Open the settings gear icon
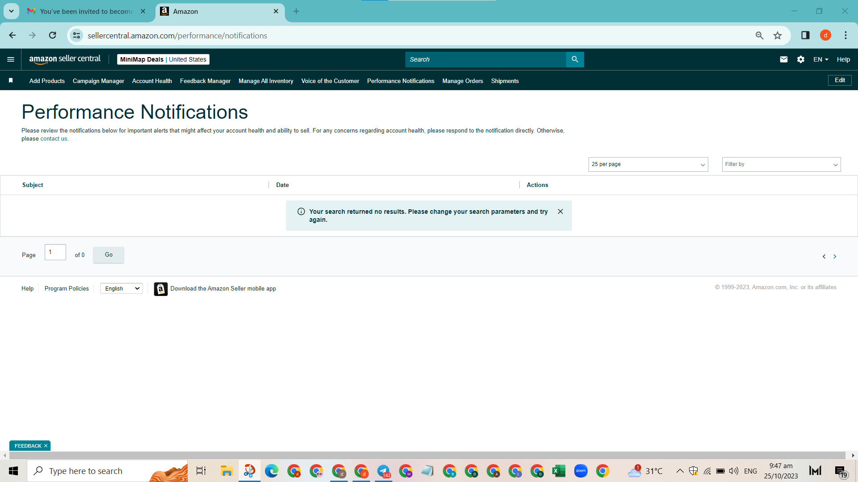This screenshot has height=482, width=858. pos(801,59)
